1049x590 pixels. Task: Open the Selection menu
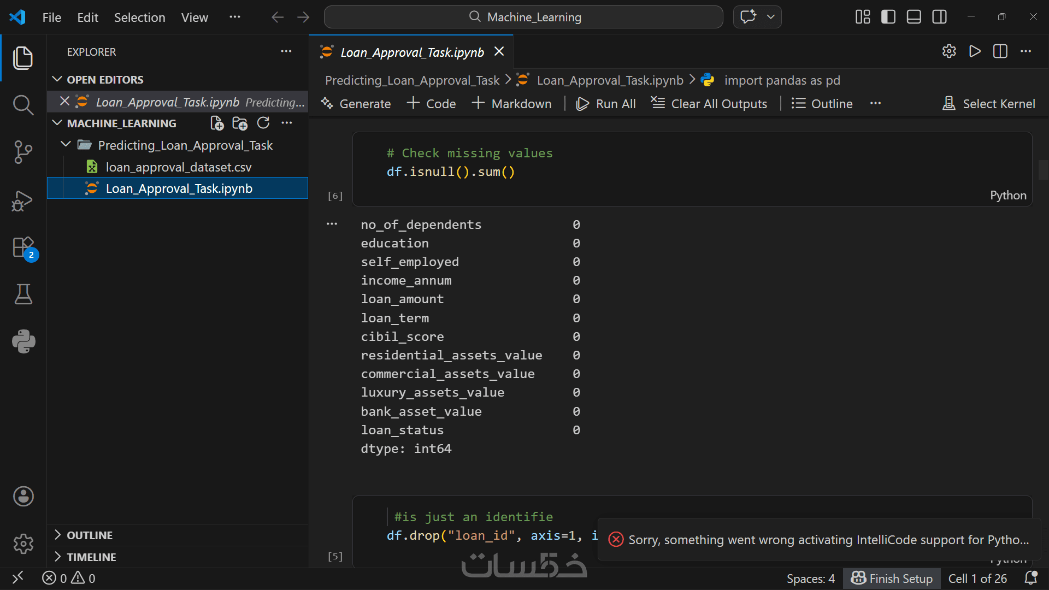[x=139, y=17]
